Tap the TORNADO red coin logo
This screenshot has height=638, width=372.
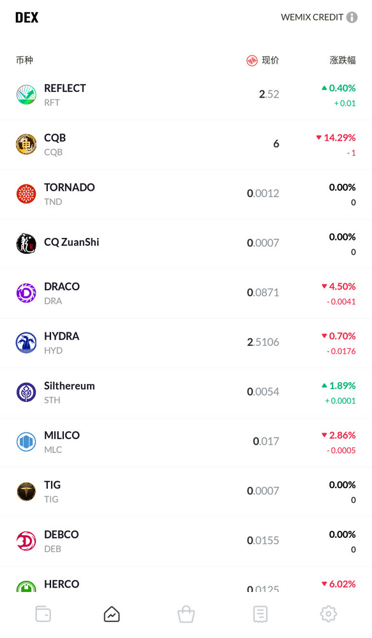tap(26, 194)
